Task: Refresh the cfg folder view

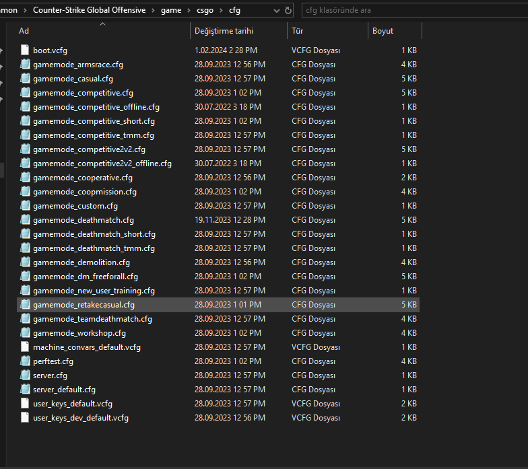Action: pyautogui.click(x=288, y=11)
